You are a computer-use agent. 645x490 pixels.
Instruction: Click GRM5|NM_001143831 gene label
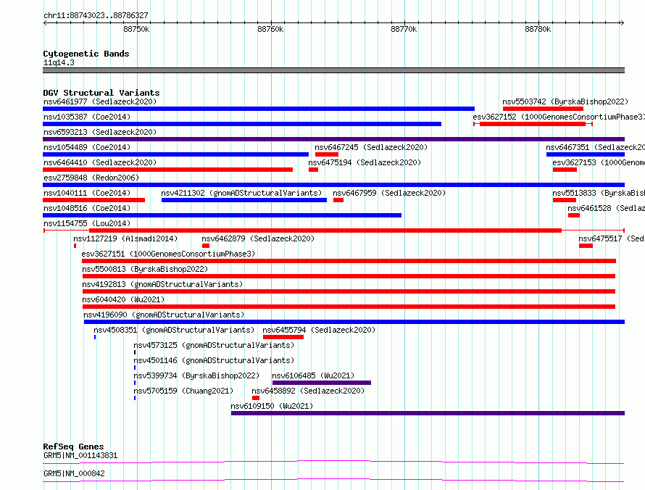80,455
